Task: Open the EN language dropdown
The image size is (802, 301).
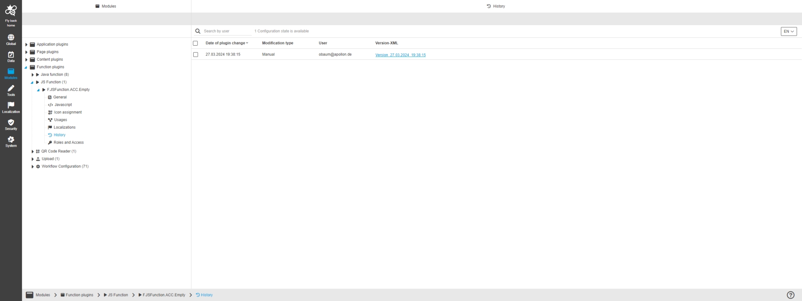Action: click(789, 31)
